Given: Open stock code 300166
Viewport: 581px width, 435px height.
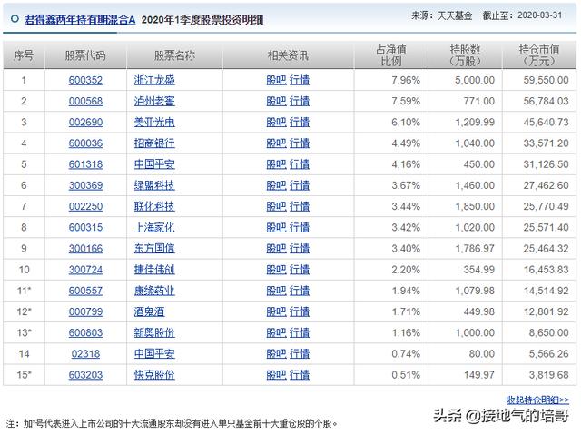Looking at the screenshot, I should 85,249.
